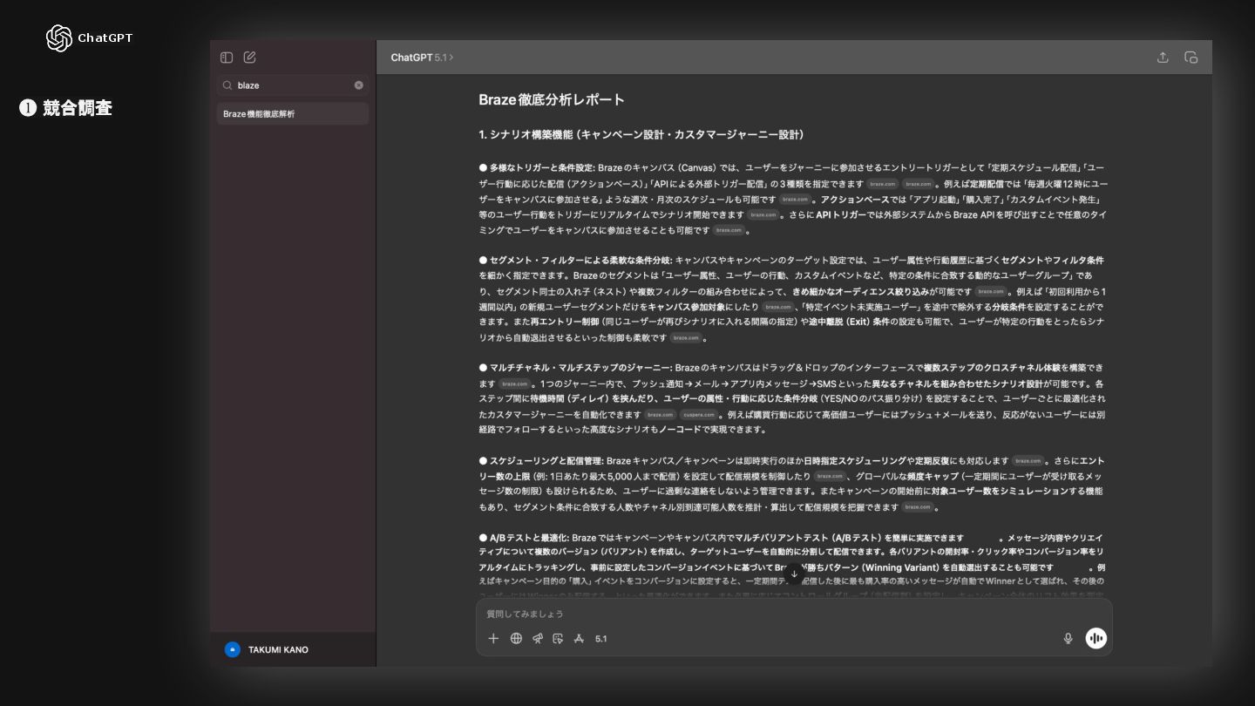
Task: Open braze.com citation after '定期反復にも対応します'
Action: coord(1028,461)
